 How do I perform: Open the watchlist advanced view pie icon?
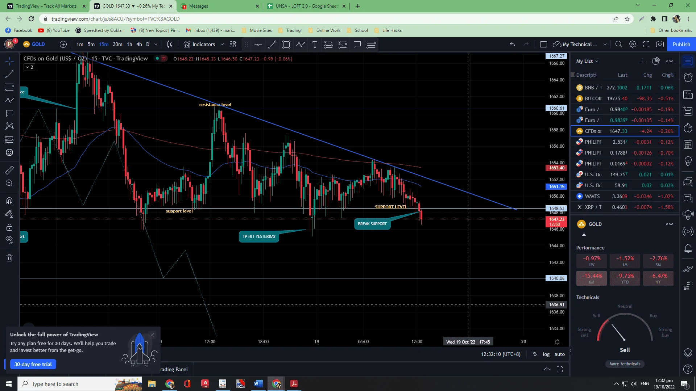(656, 61)
